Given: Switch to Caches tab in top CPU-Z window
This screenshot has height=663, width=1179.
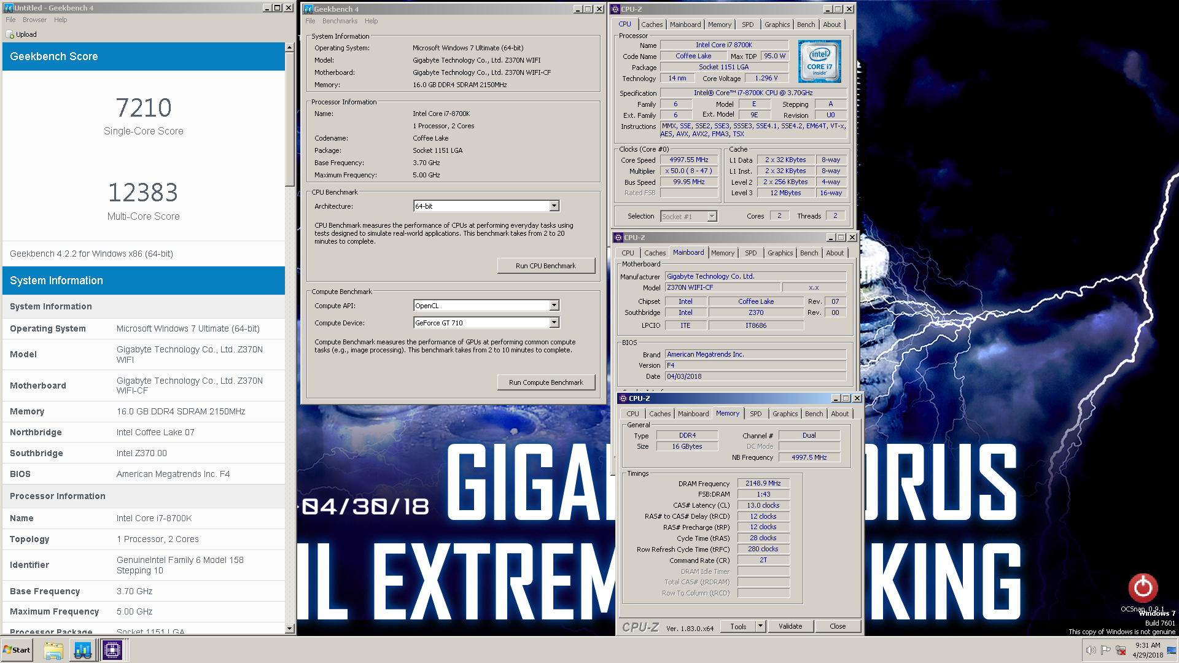Looking at the screenshot, I should pos(652,25).
